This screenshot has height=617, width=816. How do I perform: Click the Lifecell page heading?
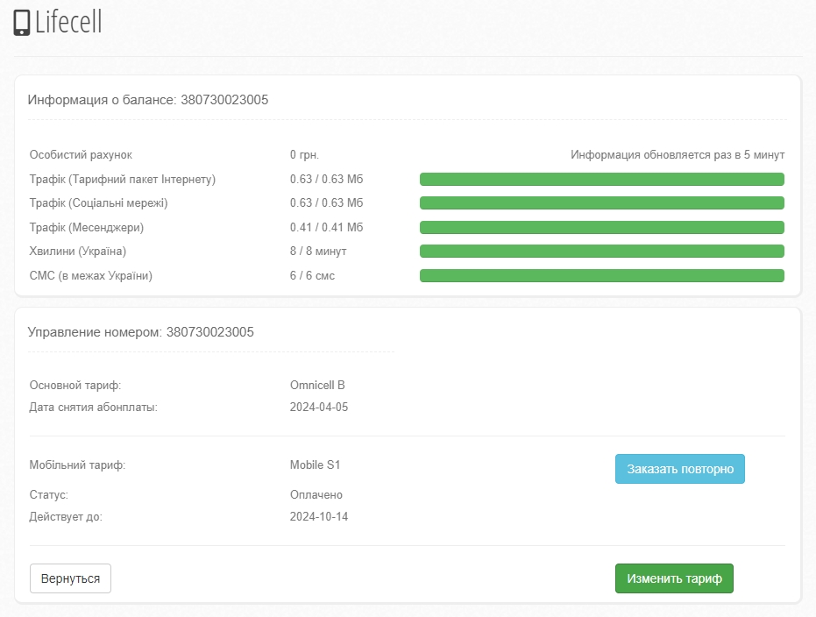[x=68, y=23]
